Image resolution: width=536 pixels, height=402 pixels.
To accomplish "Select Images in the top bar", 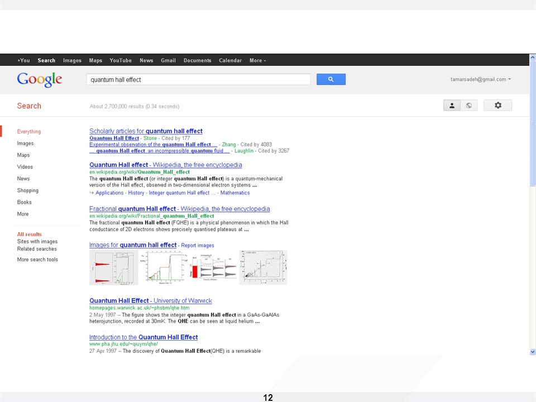I will [x=72, y=60].
